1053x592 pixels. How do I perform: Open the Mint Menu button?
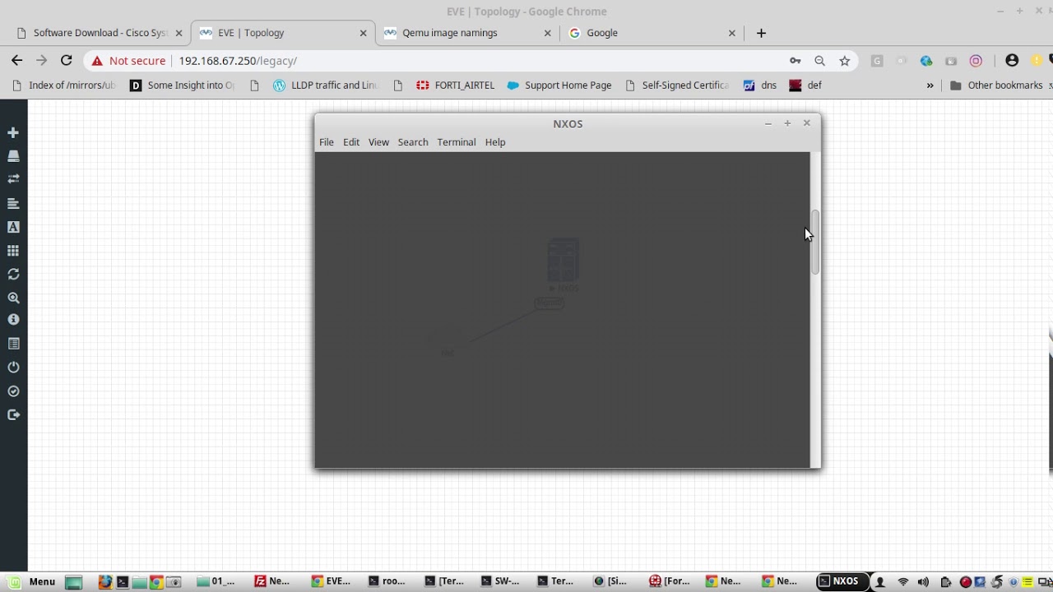coord(32,581)
